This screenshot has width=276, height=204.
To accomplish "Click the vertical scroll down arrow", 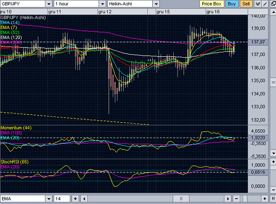I will (x=273, y=153).
